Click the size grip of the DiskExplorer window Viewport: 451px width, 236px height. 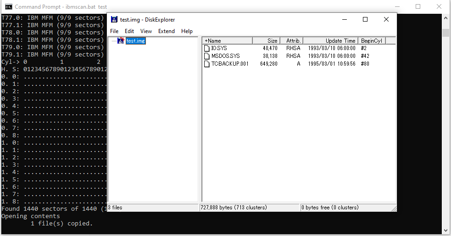coord(394,208)
